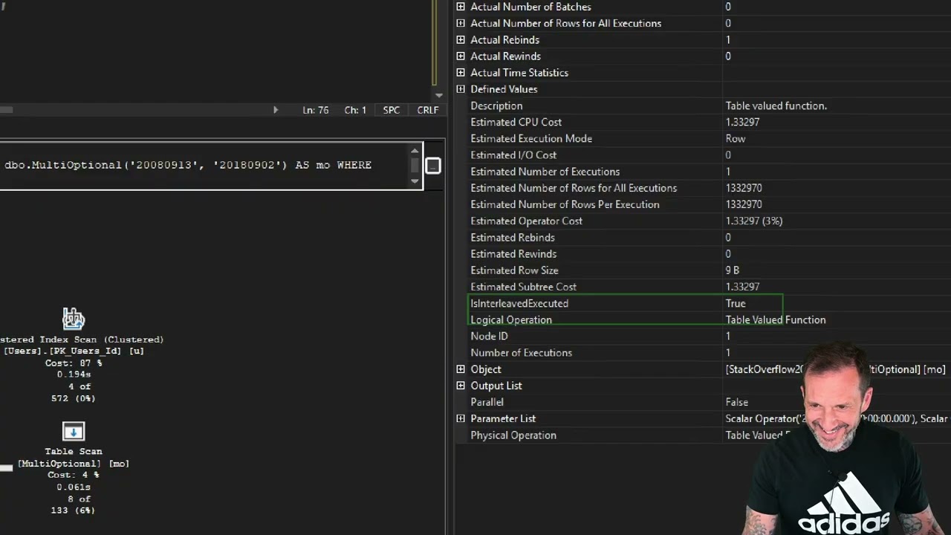Select Estimated I/O Cost property
Viewport: 951px width, 535px height.
point(513,155)
